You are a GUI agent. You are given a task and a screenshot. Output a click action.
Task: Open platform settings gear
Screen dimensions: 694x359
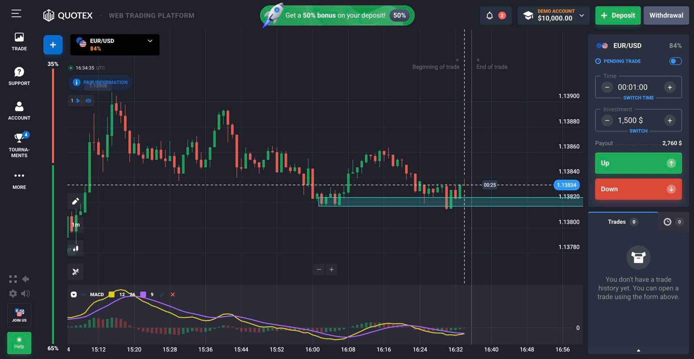[13, 294]
